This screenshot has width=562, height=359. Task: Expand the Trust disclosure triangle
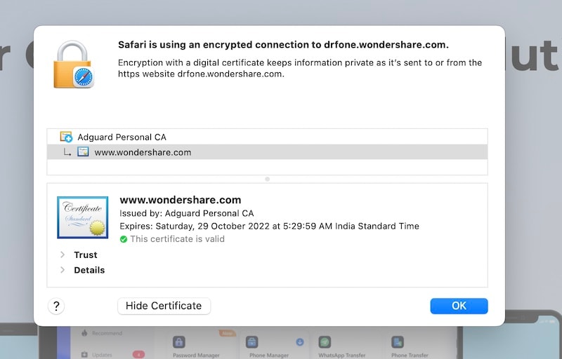[63, 255]
